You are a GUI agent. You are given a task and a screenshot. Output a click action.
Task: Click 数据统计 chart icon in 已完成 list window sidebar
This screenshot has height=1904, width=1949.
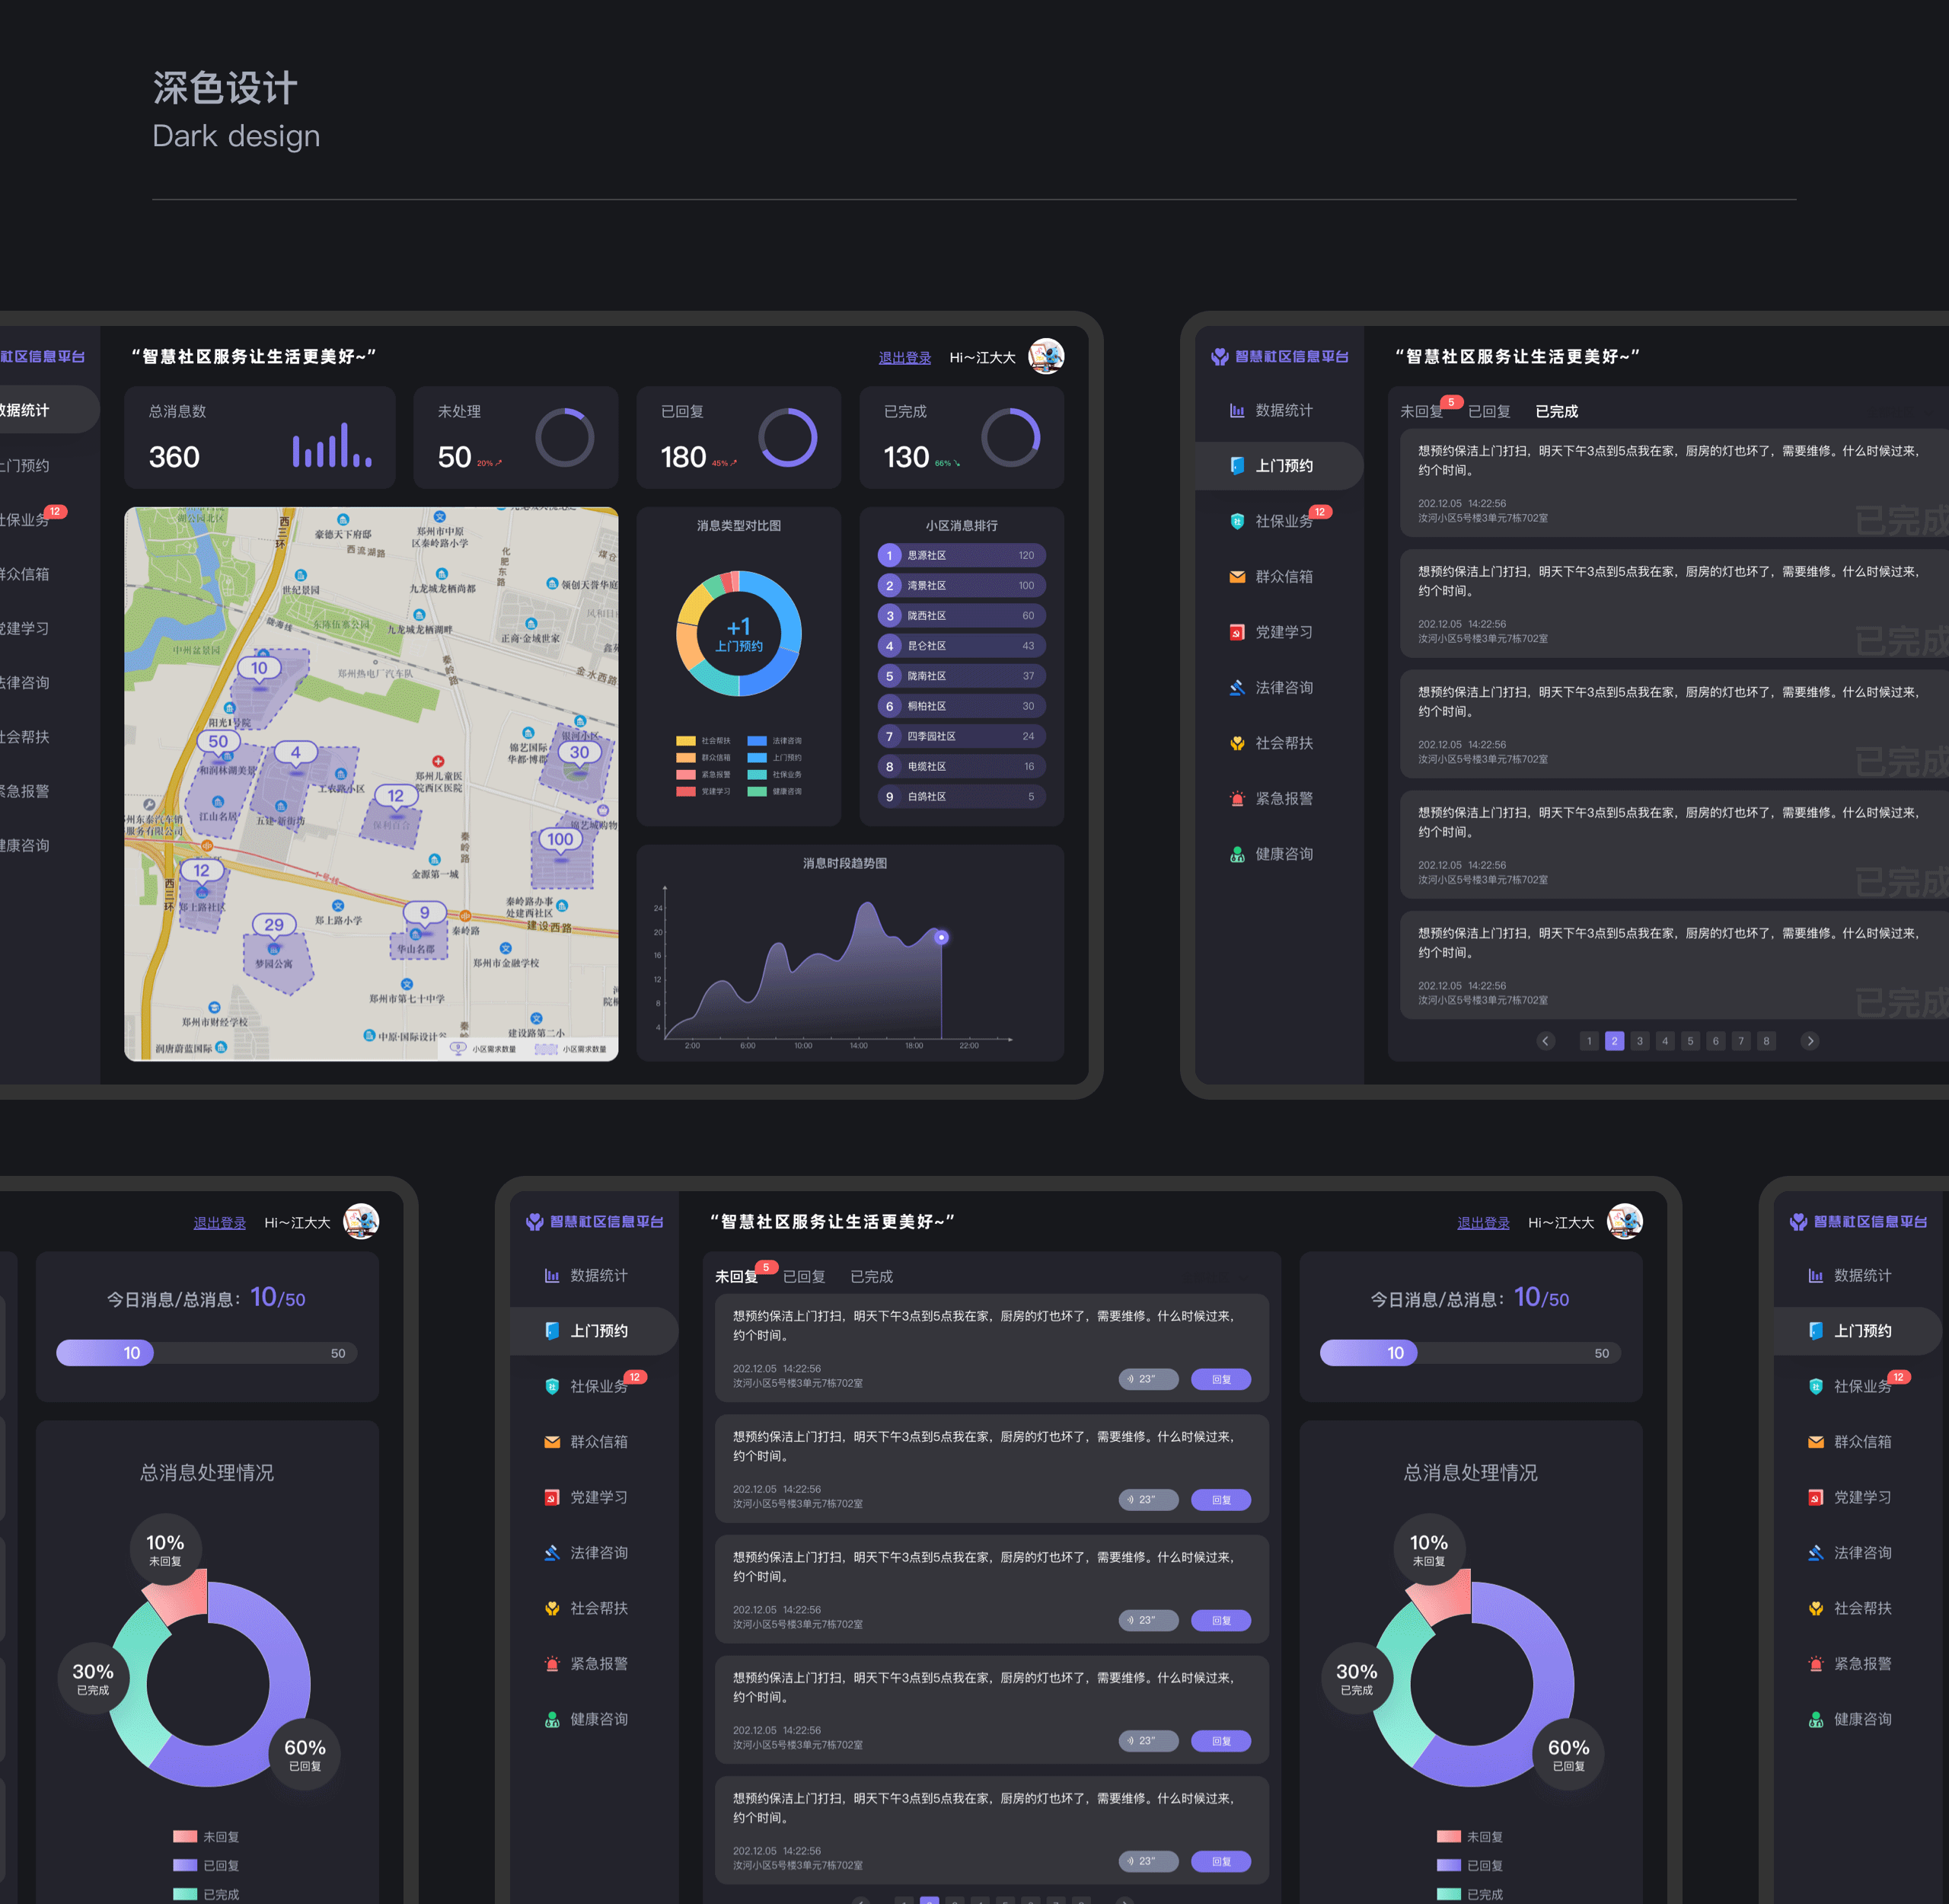click(x=1236, y=411)
